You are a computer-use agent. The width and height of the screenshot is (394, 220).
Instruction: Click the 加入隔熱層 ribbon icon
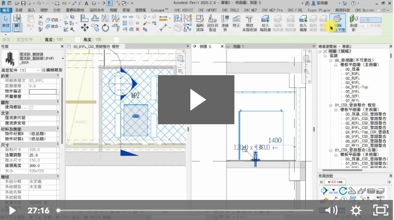pyautogui.click(x=265, y=23)
